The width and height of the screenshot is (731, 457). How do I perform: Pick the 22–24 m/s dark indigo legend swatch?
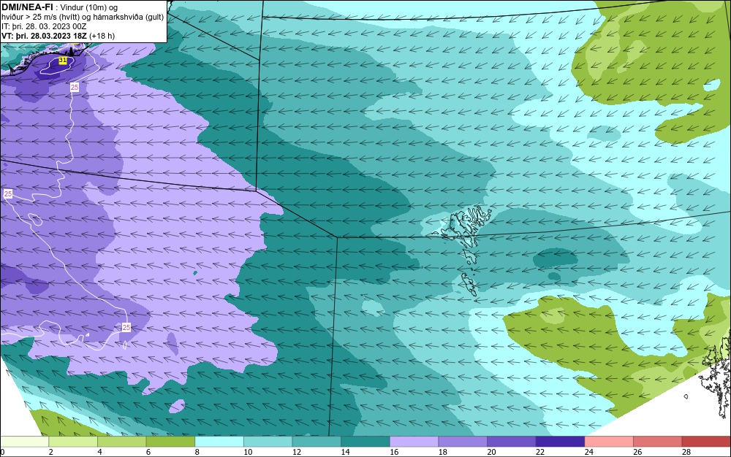[561, 442]
